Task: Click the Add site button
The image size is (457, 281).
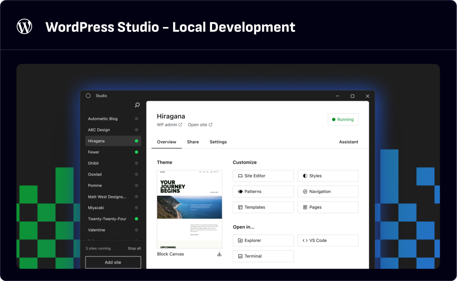Action: click(113, 262)
